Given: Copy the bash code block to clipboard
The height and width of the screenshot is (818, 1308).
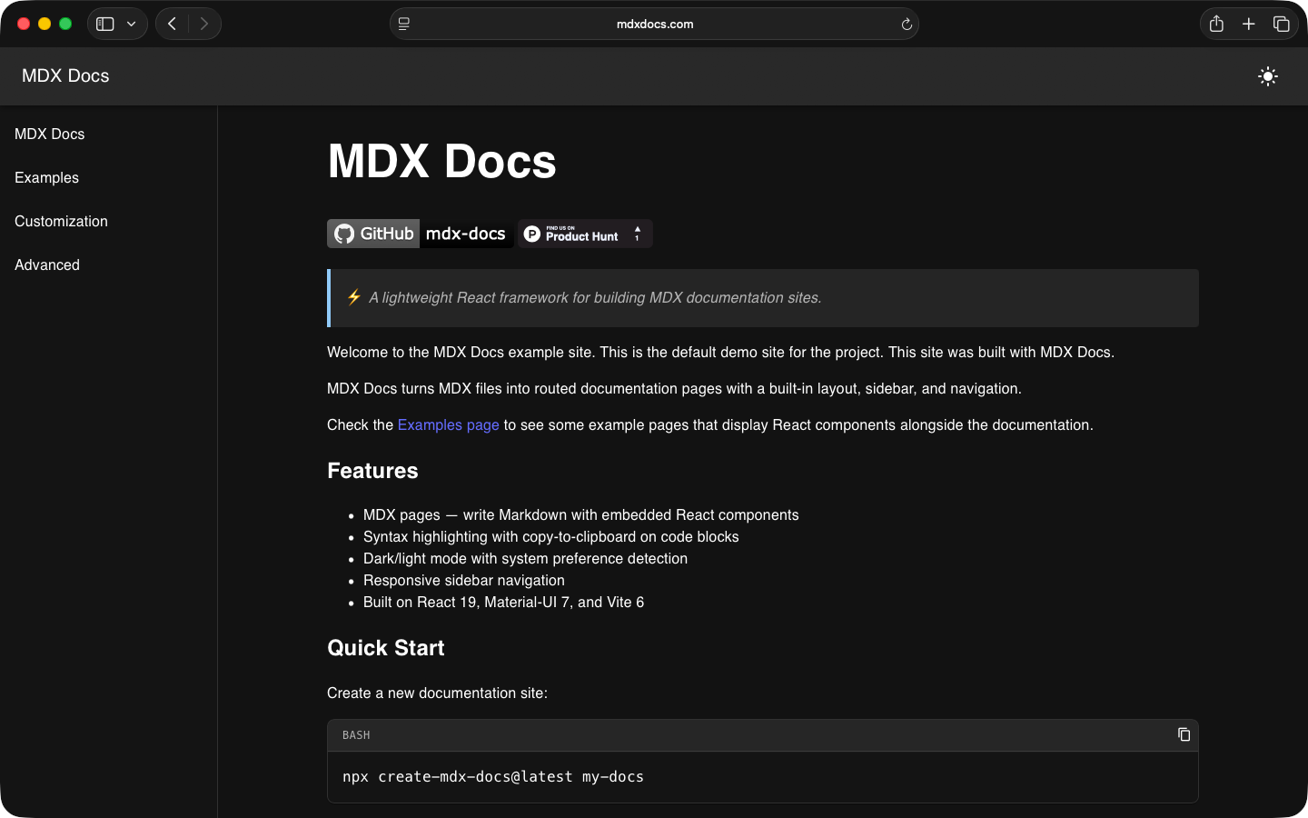Looking at the screenshot, I should tap(1184, 734).
